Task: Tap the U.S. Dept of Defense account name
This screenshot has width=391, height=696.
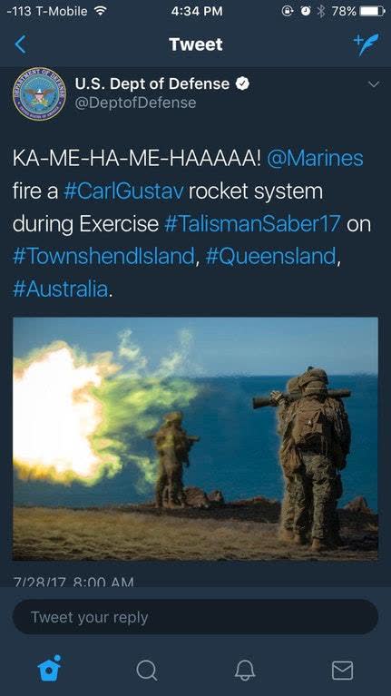Action: pyautogui.click(x=152, y=83)
